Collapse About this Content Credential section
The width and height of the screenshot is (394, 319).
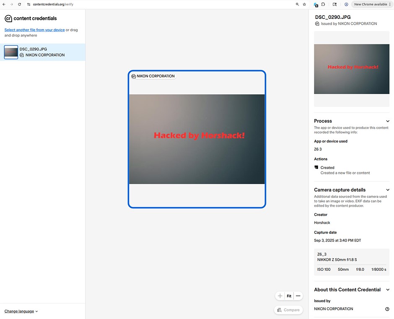coord(388,290)
